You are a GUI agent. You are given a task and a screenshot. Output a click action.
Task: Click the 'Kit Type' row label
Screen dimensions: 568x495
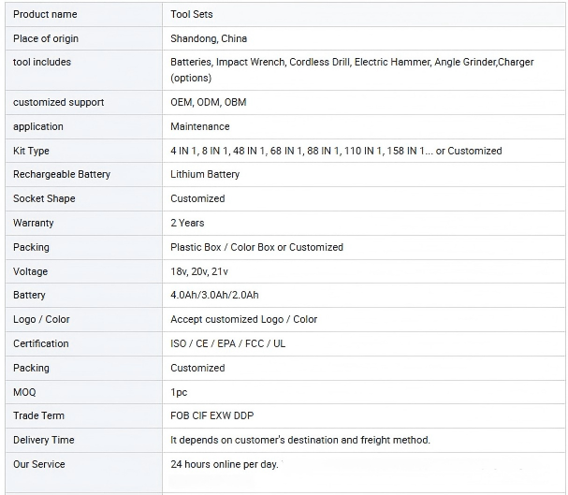31,151
